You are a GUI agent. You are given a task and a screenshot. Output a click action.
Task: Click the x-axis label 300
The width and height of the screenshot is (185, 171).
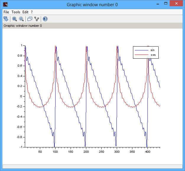(x=117, y=152)
